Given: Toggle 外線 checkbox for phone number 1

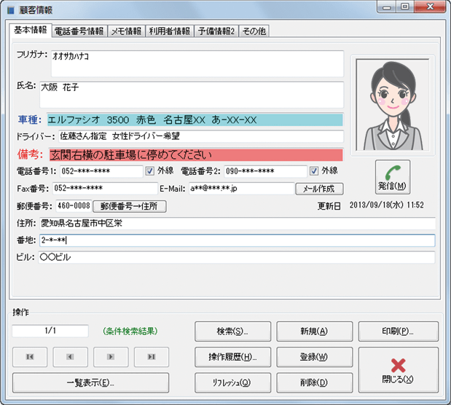Looking at the screenshot, I should (x=150, y=171).
